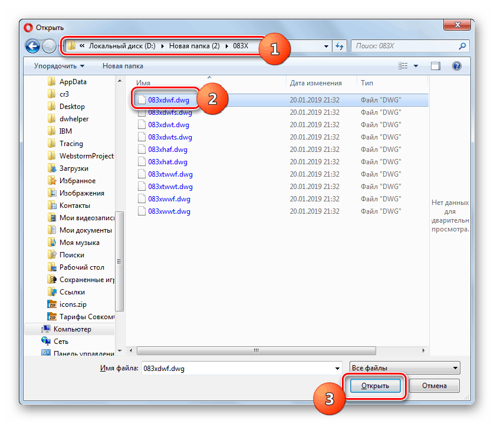The height and width of the screenshot is (424, 494).
Task: Click the Контакты folder icon
Action: tap(51, 206)
